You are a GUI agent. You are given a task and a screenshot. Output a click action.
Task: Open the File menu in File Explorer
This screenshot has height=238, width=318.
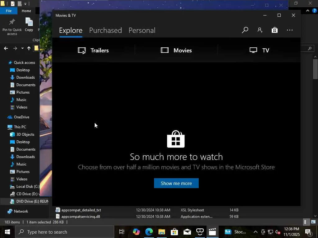(x=8, y=11)
